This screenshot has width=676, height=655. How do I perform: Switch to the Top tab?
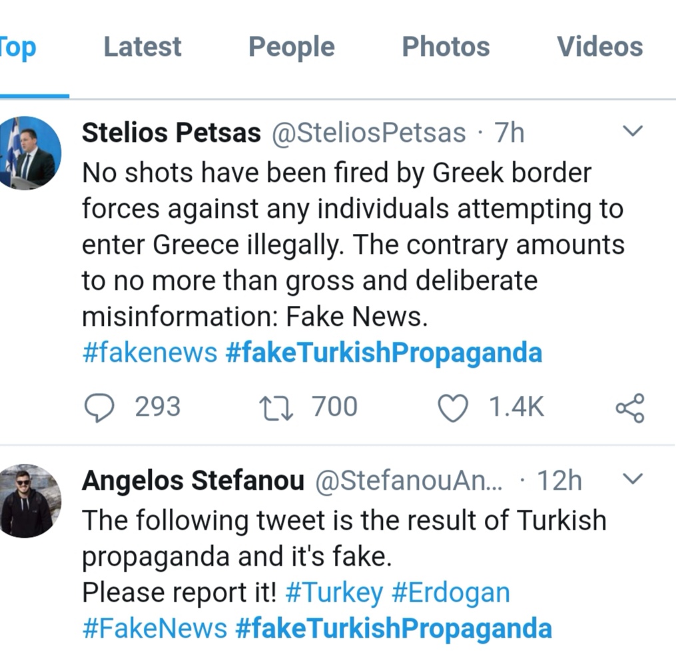click(18, 47)
